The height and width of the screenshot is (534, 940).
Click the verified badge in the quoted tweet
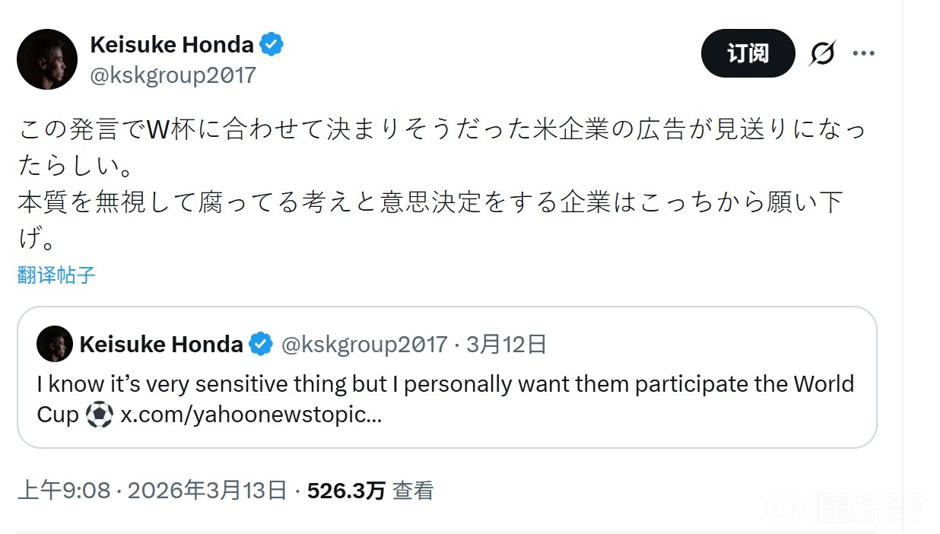click(x=260, y=344)
